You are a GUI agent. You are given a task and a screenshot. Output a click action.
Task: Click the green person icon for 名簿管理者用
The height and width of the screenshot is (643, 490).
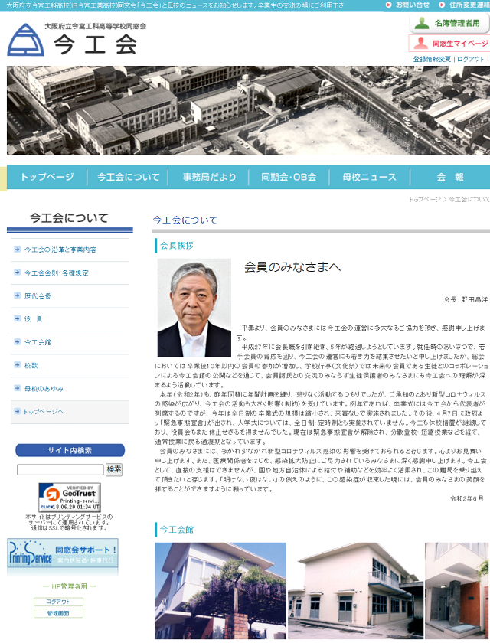pos(420,23)
